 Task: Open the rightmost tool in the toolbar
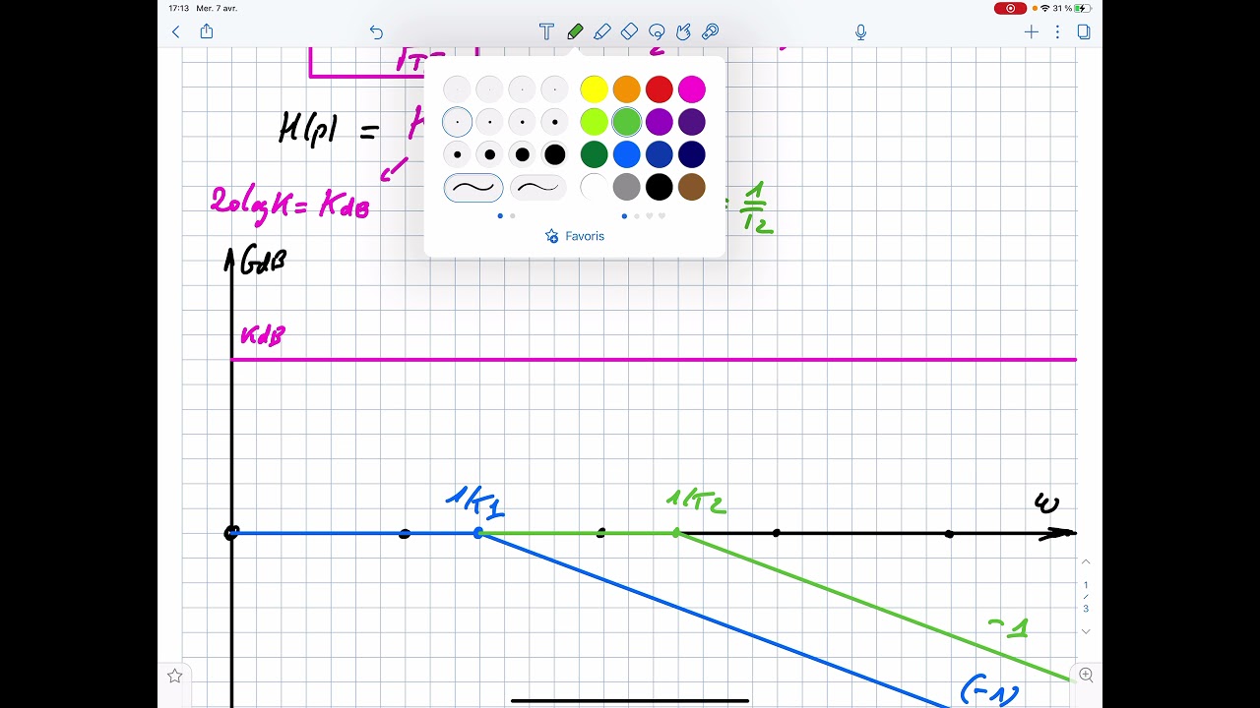(x=711, y=31)
